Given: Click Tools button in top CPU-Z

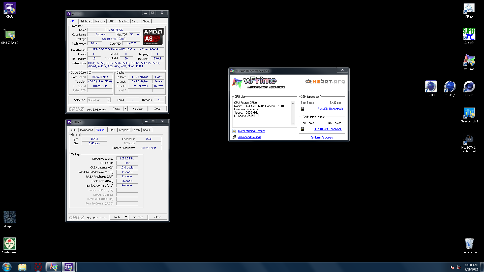Looking at the screenshot, I should click(116, 109).
